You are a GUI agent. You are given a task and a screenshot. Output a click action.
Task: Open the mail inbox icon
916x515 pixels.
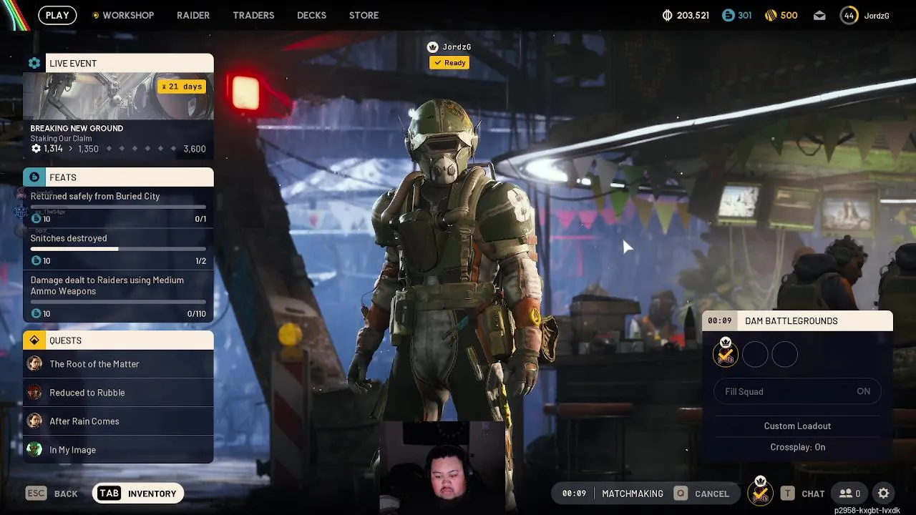(819, 16)
